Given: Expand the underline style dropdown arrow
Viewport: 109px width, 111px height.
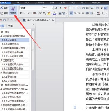Looking at the screenshot, I should (31, 13).
